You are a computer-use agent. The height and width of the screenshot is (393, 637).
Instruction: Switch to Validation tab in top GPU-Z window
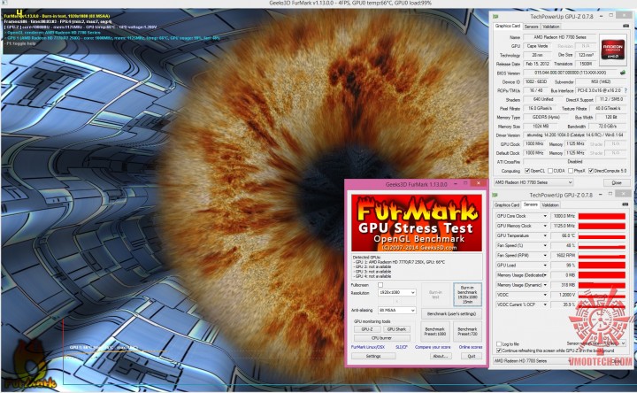[x=551, y=27]
